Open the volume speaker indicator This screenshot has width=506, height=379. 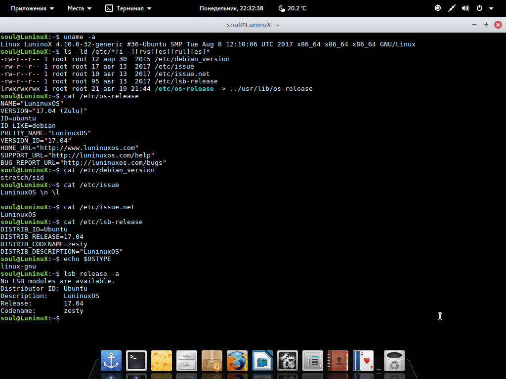tap(465, 8)
